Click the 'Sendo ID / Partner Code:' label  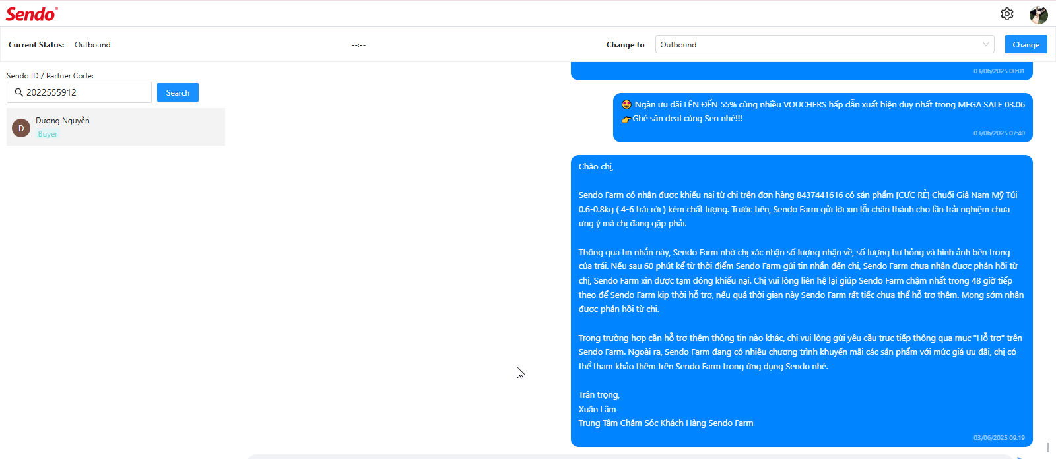tap(50, 76)
